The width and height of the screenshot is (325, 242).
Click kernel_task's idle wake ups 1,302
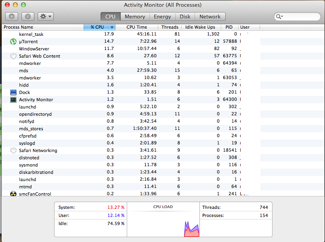pos(213,34)
